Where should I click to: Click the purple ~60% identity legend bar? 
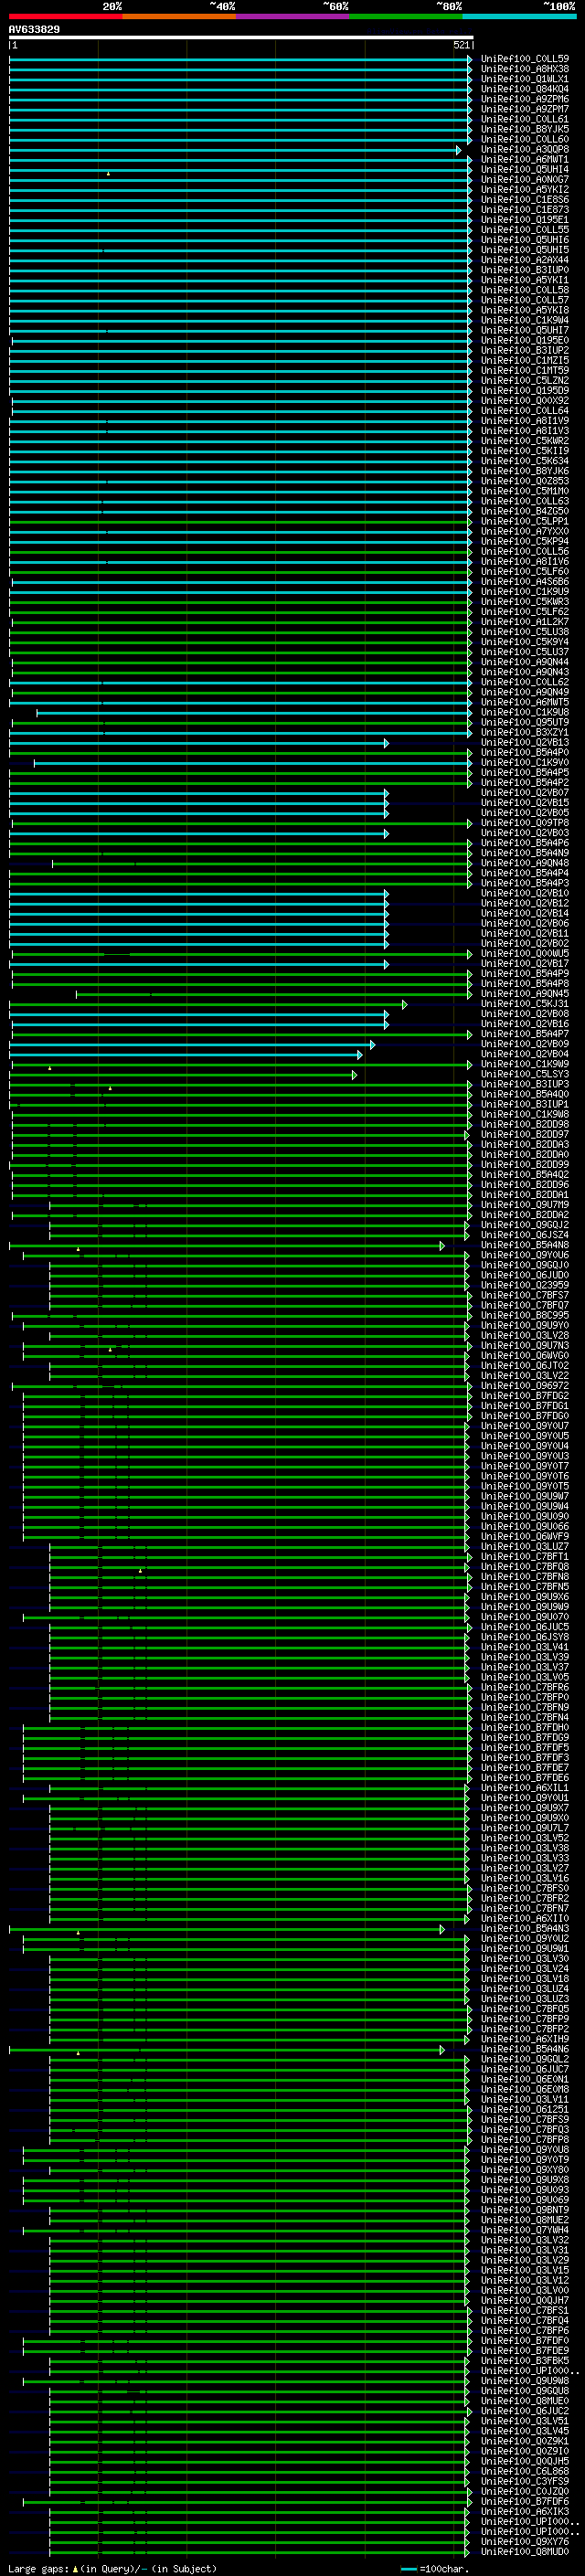point(292,16)
